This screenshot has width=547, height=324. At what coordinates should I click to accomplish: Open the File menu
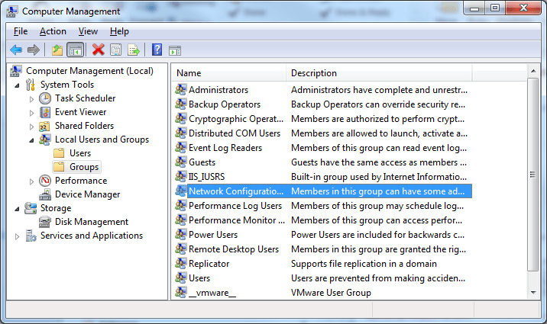(21, 31)
